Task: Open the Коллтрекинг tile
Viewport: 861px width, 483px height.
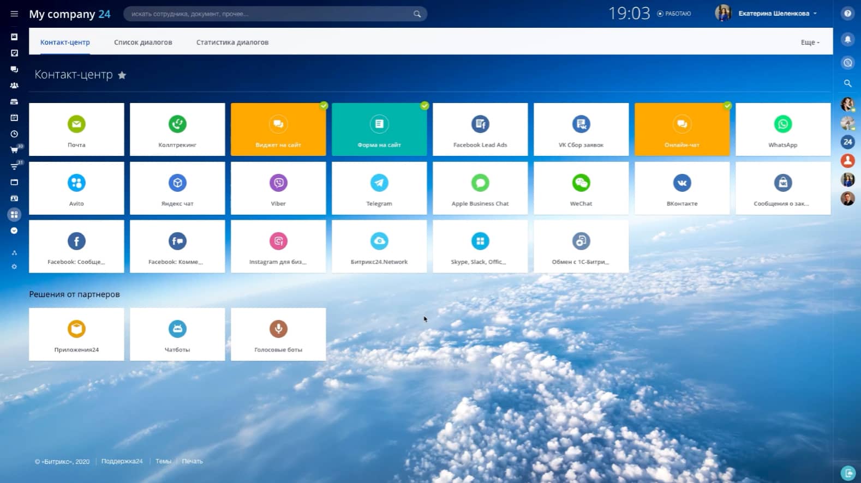Action: tap(177, 130)
